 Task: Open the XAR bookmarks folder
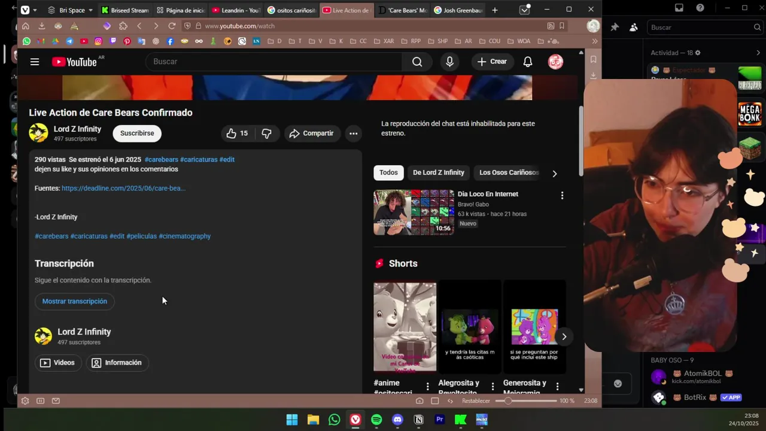click(384, 41)
